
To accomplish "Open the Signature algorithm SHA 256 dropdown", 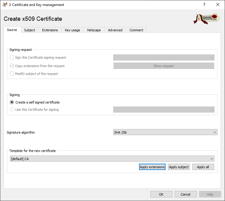I will point(165,132).
